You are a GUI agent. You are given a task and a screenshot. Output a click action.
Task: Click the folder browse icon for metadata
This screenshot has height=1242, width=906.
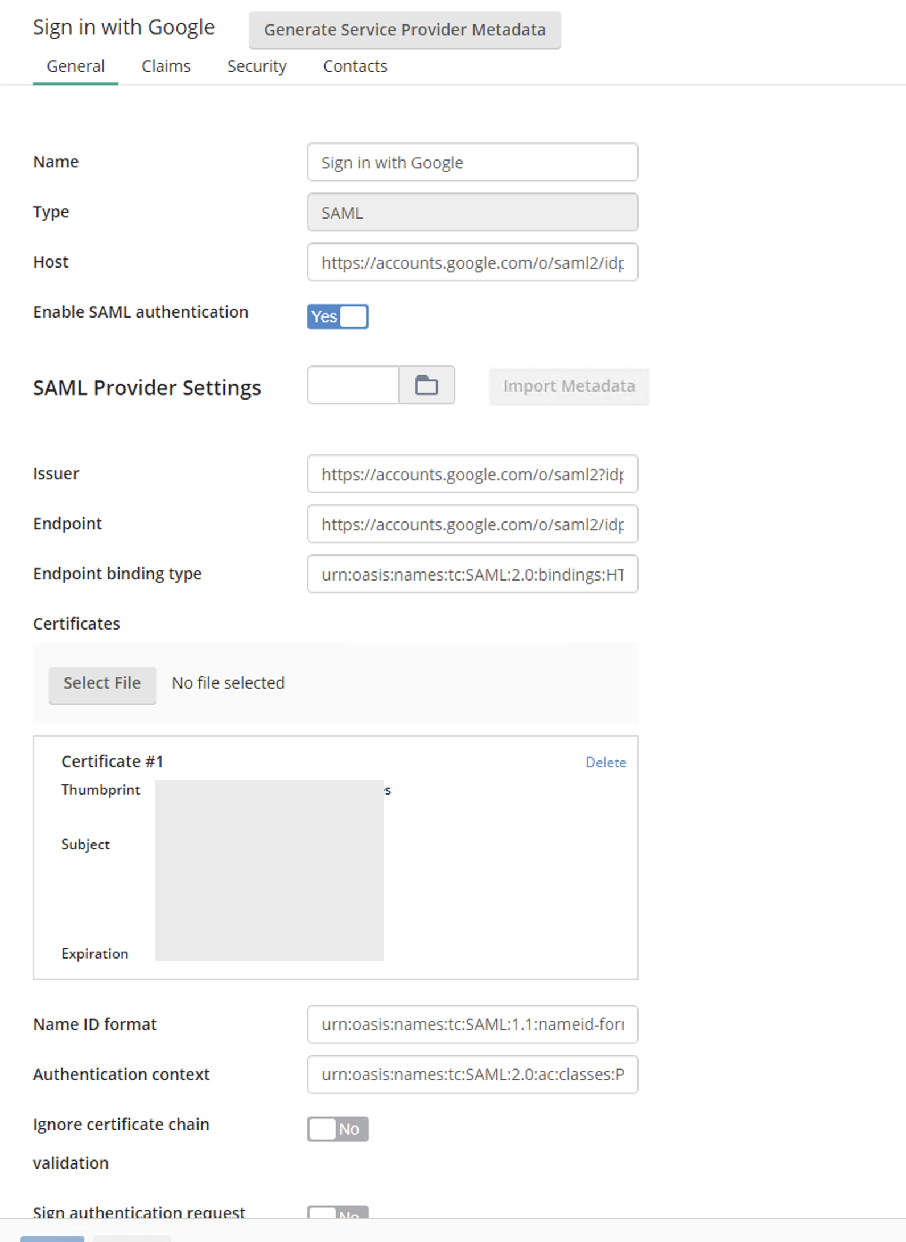(x=426, y=385)
